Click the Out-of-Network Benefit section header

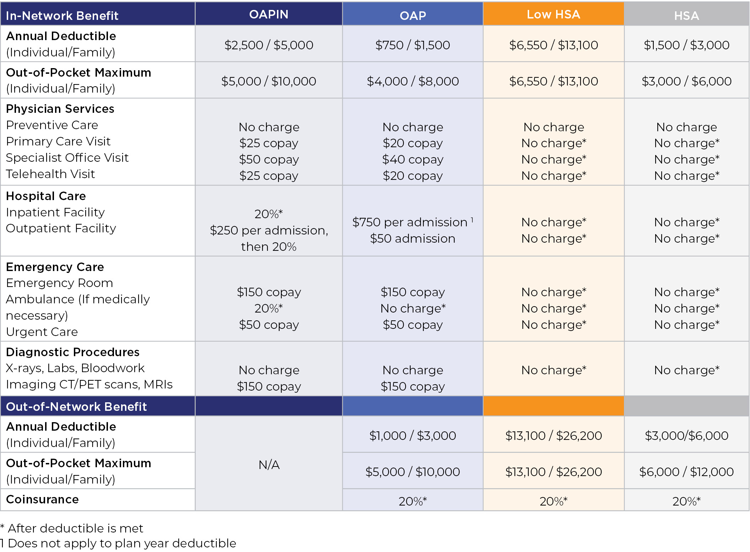click(76, 406)
